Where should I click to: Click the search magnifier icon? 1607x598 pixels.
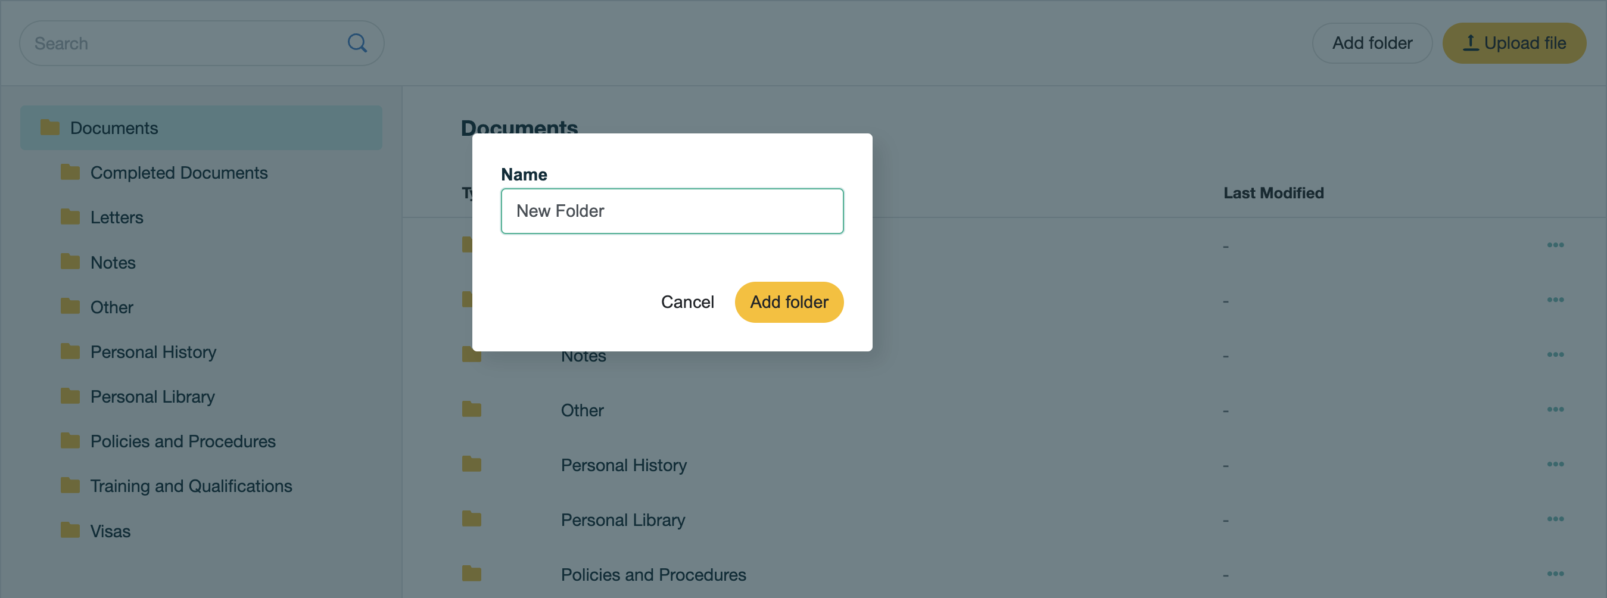(357, 43)
